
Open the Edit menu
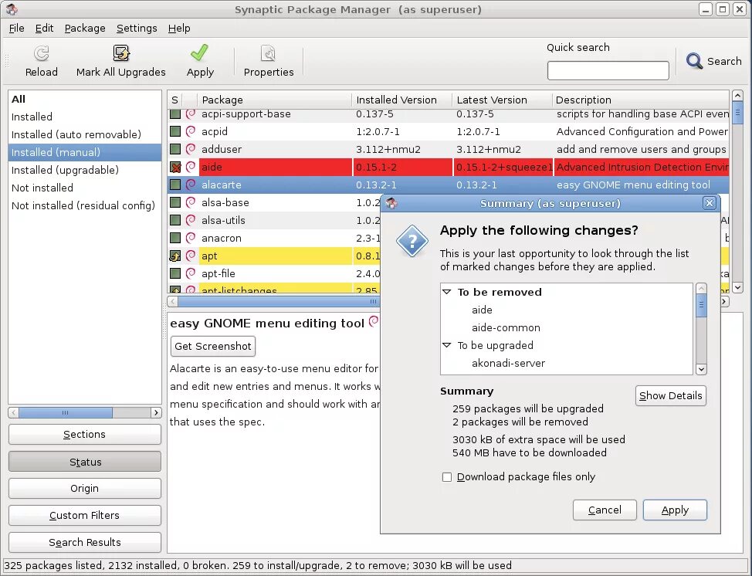(x=44, y=29)
